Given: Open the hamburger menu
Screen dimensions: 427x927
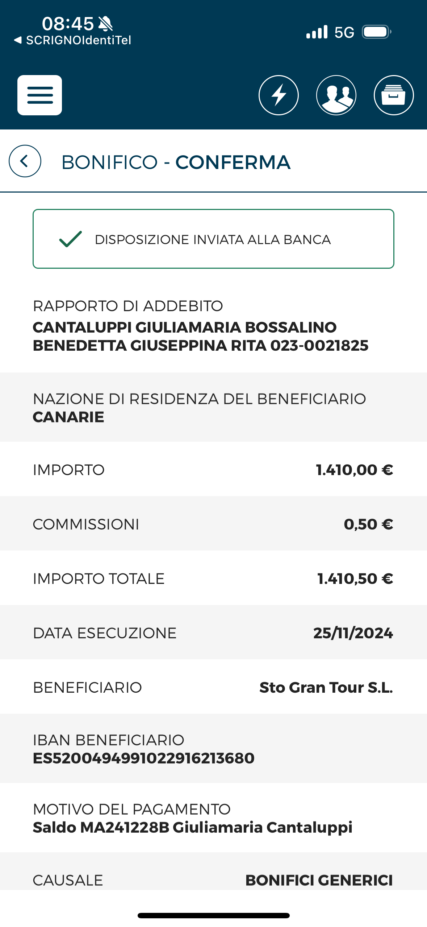Looking at the screenshot, I should [39, 95].
